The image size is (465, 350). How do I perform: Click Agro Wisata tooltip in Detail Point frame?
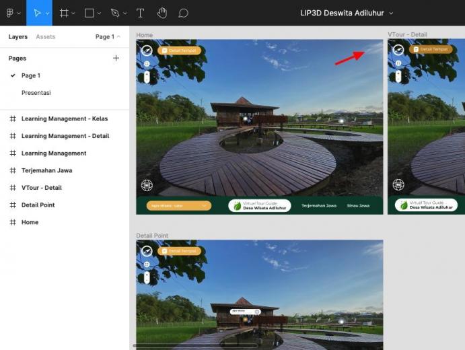[245, 312]
